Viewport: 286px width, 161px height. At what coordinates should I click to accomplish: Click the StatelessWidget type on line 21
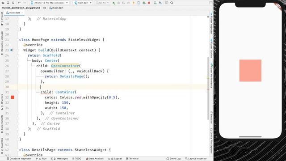point(84,40)
